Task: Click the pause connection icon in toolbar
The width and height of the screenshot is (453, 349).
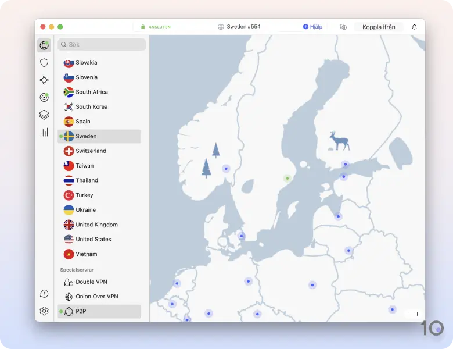Action: click(343, 27)
